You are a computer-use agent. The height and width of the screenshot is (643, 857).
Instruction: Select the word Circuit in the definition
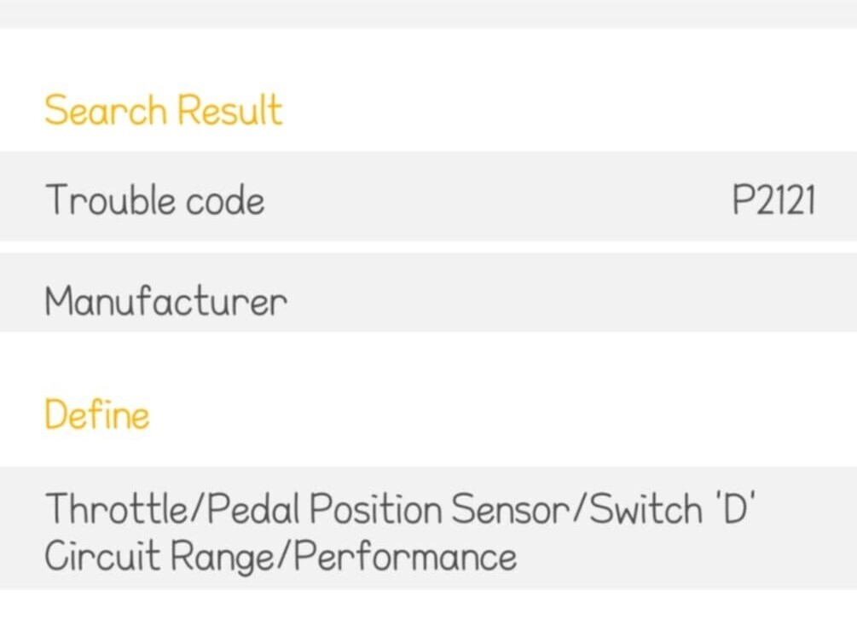point(101,557)
